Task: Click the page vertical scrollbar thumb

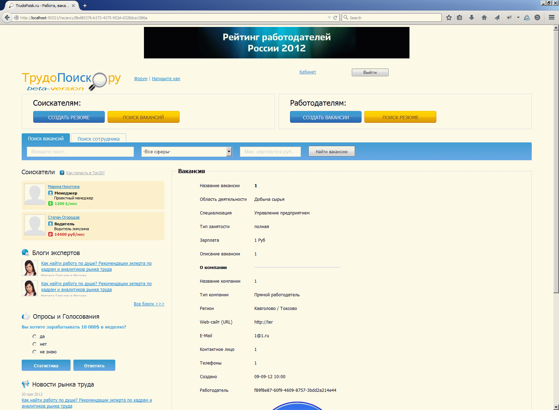Action: [556, 162]
